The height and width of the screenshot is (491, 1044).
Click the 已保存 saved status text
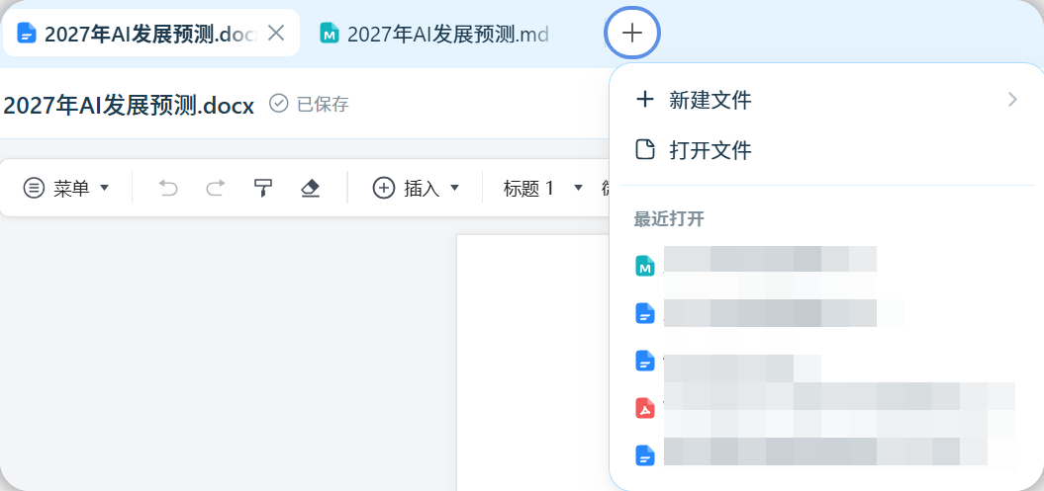(x=323, y=105)
